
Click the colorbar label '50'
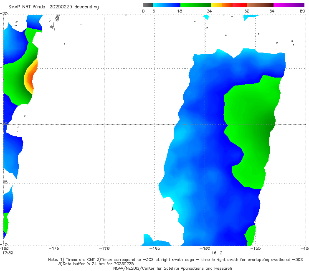247,11
